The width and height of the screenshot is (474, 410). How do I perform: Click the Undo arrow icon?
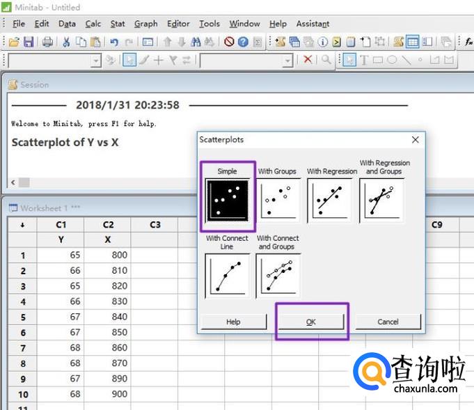tap(114, 42)
